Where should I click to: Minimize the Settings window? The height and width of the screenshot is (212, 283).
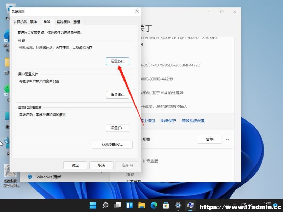tap(209, 12)
